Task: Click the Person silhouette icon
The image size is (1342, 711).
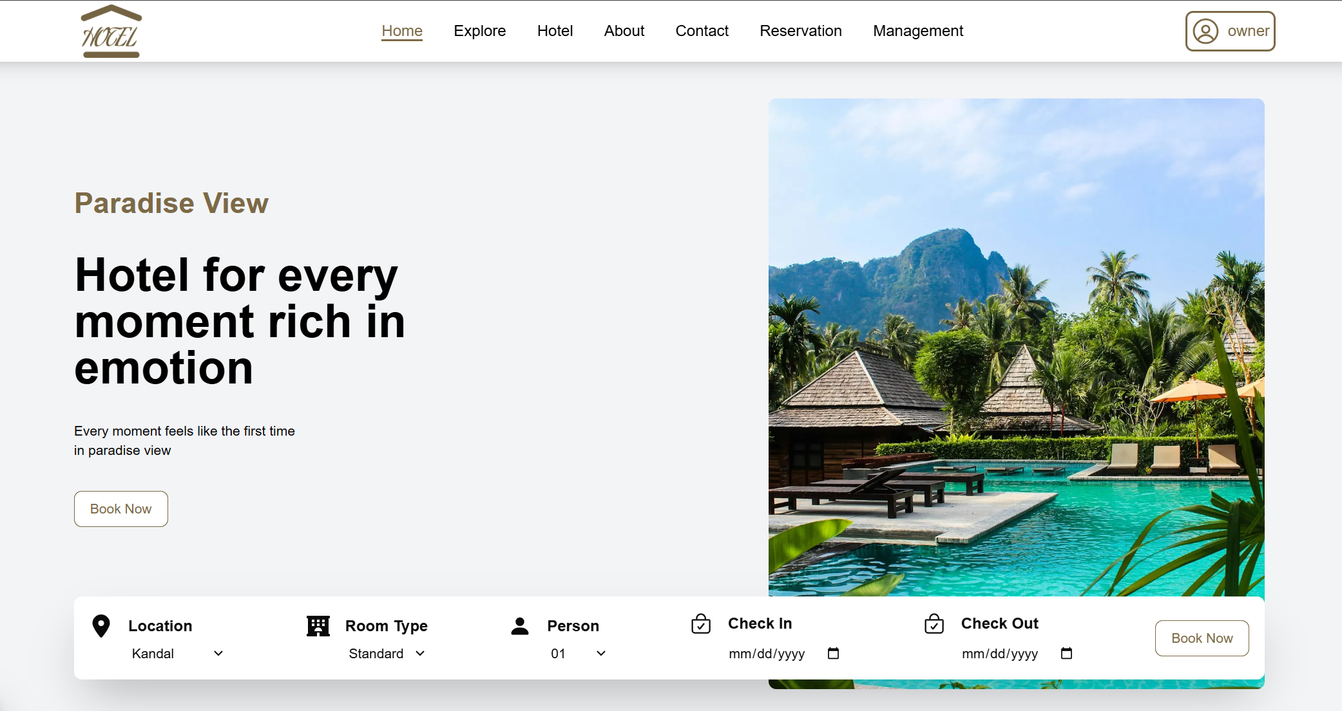Action: click(x=520, y=625)
